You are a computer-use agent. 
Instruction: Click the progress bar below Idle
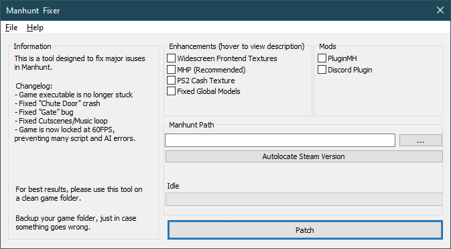pyautogui.click(x=304, y=199)
